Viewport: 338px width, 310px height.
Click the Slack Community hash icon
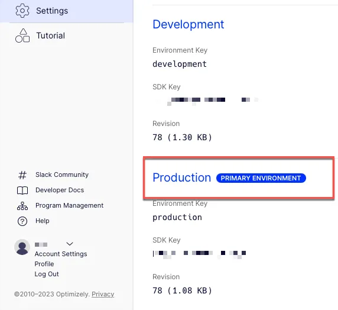tap(22, 175)
